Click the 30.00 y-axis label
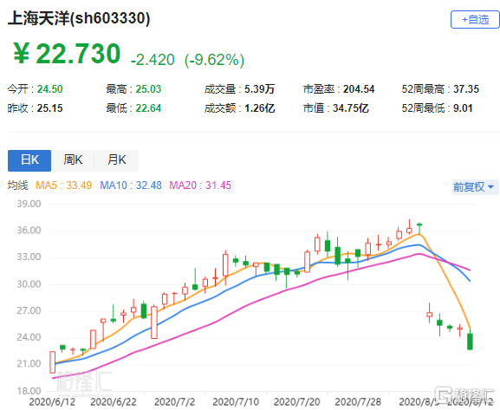Image resolution: width=500 pixels, height=410 pixels. 29,284
